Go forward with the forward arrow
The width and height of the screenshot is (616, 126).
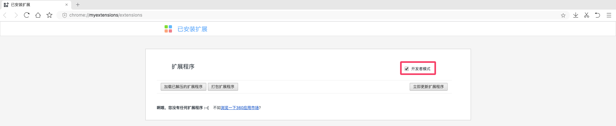point(16,15)
